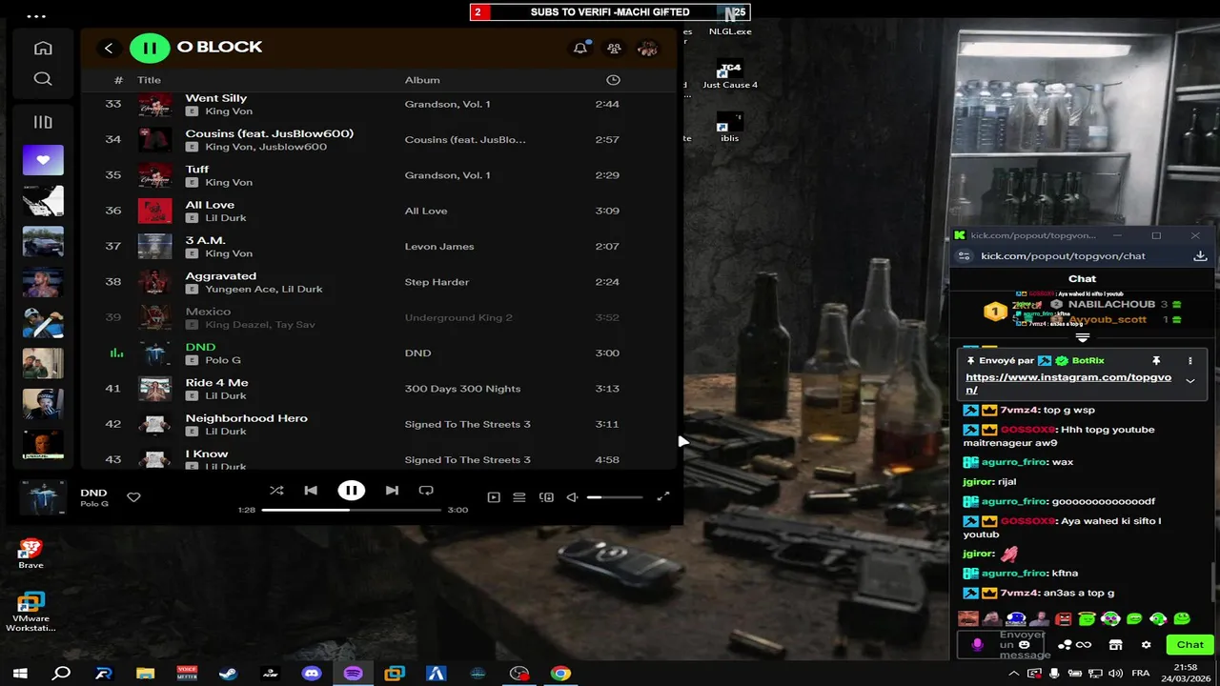
Task: Open the 300 Days 300 Nights album link
Action: point(462,389)
